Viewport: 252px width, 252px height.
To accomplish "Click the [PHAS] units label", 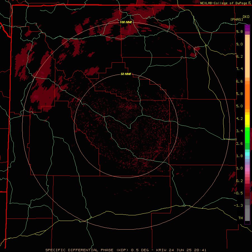I will 237,19.
